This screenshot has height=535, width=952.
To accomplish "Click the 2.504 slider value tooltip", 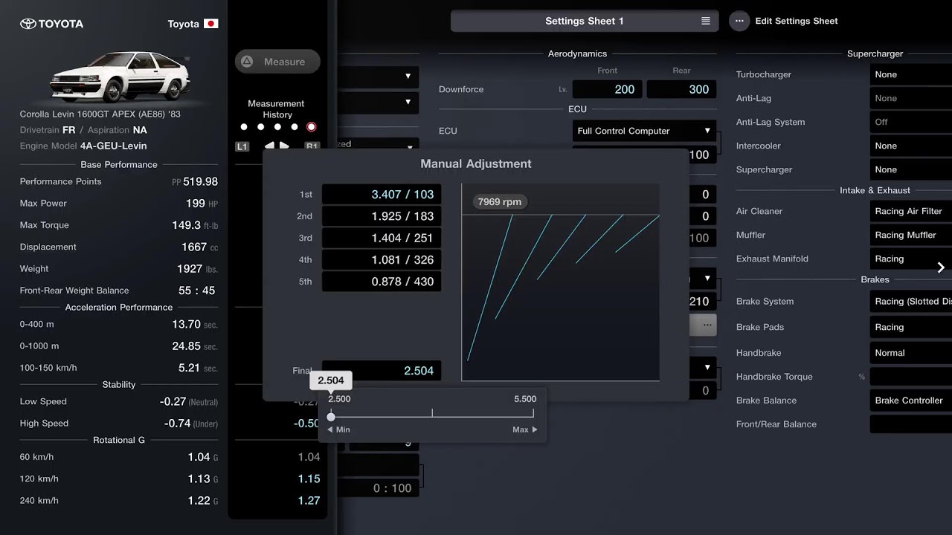I will pos(331,380).
